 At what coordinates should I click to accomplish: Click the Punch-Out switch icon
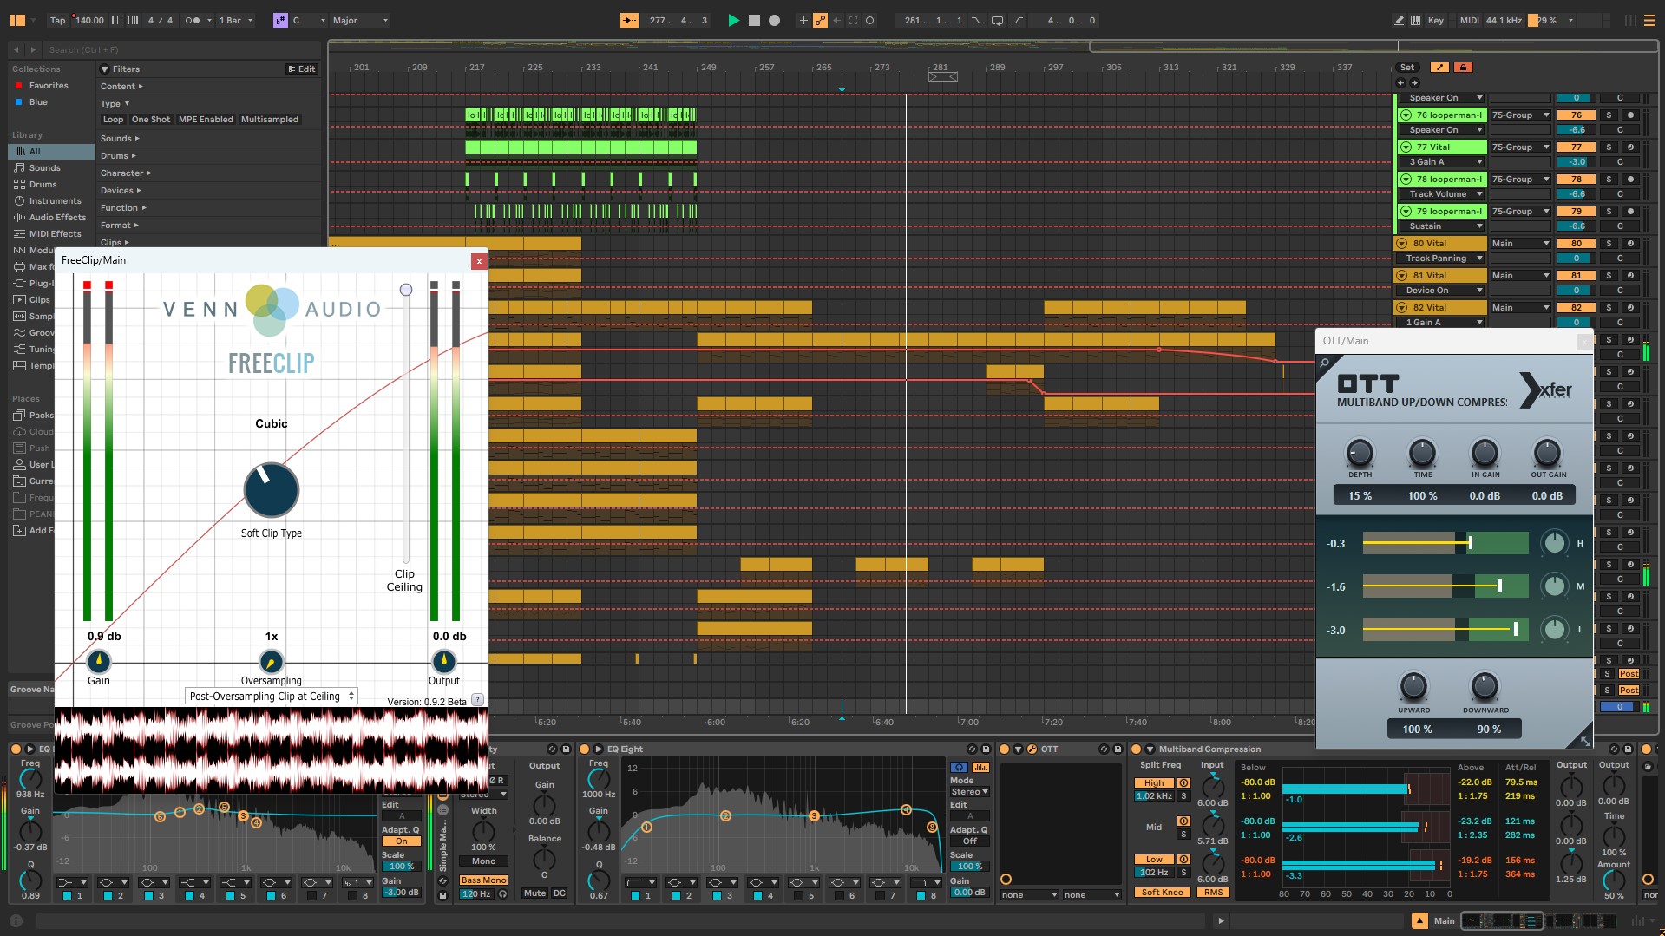[x=1017, y=20]
